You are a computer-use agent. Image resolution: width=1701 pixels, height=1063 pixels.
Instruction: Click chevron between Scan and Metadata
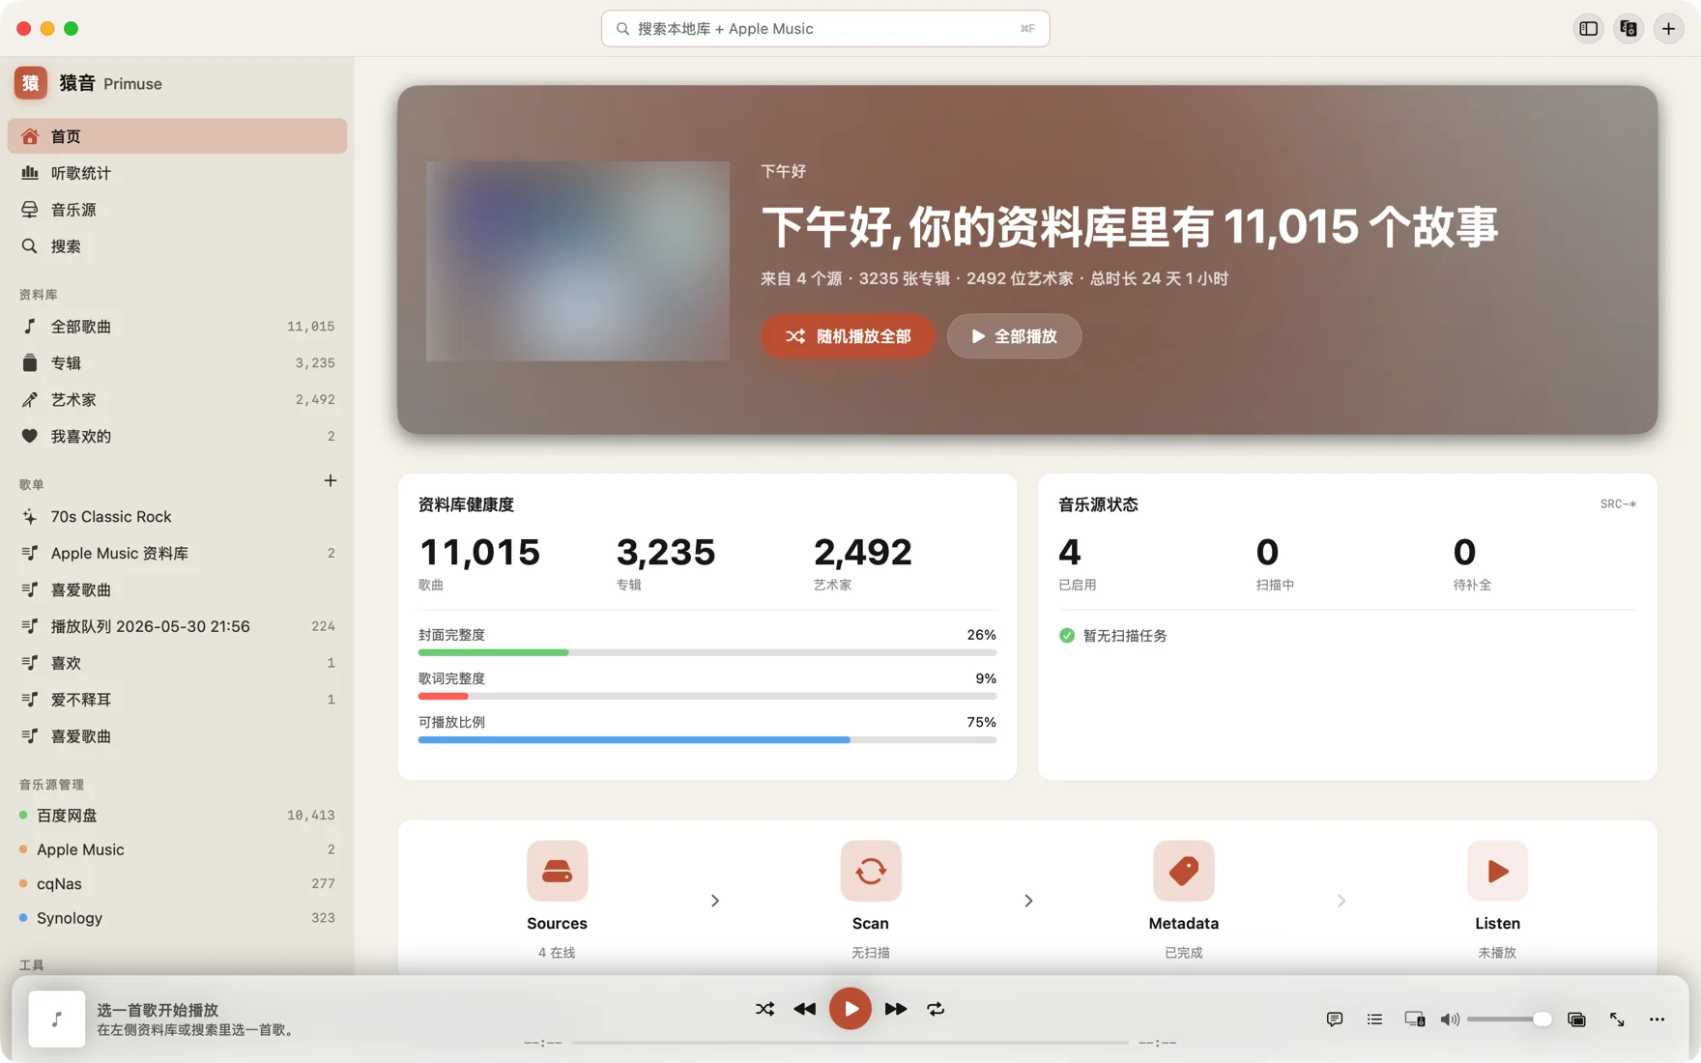tap(1028, 901)
